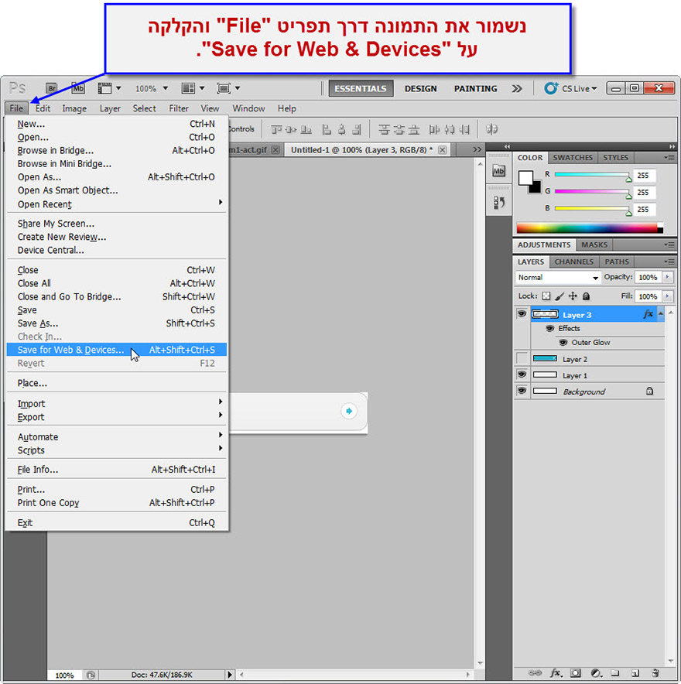Switch to the Swatches tab
This screenshot has height=684, width=681.
click(x=573, y=158)
